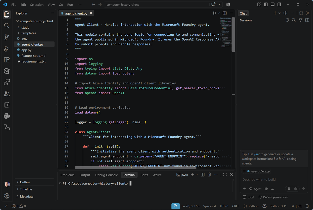The width and height of the screenshot is (313, 210).
Task: Open run options dropdown arrow
Action: 219,13
